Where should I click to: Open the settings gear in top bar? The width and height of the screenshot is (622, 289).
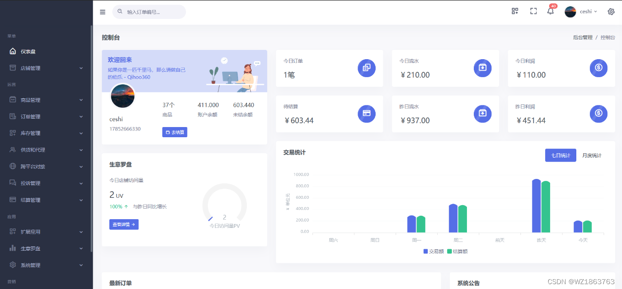tap(611, 11)
